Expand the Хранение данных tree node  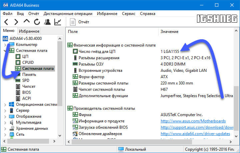tap(5, 129)
